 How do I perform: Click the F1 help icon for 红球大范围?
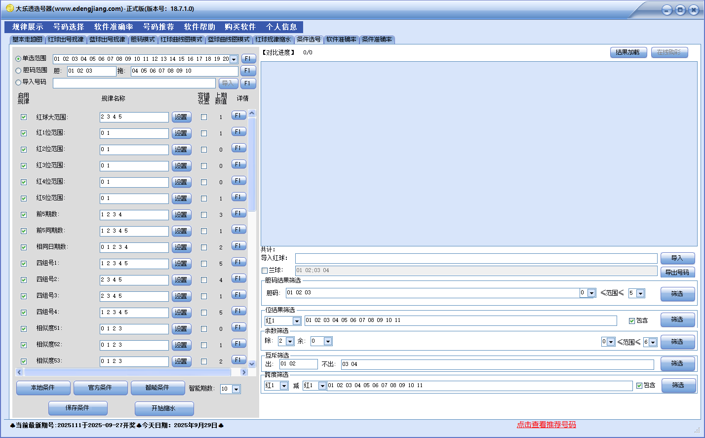pyautogui.click(x=238, y=116)
